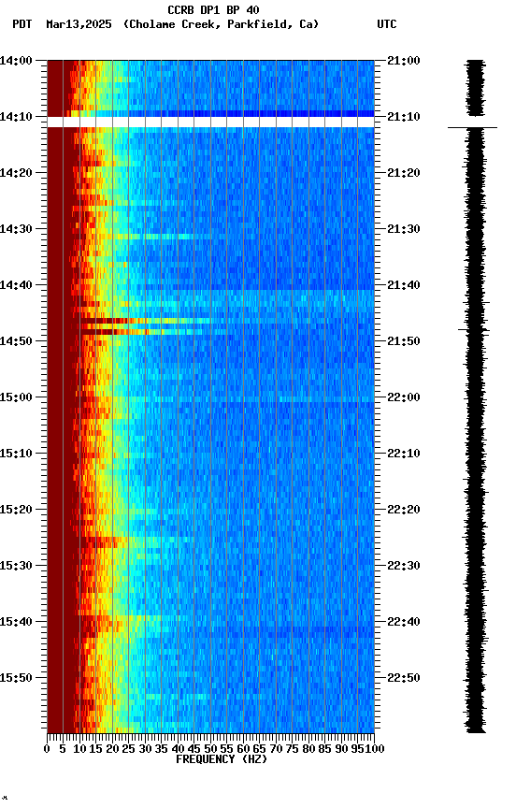Click the '21:30' UTC time label
Image resolution: width=516 pixels, height=808 pixels.
404,229
